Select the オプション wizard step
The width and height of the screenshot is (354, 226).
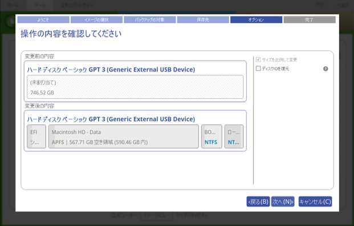[257, 19]
